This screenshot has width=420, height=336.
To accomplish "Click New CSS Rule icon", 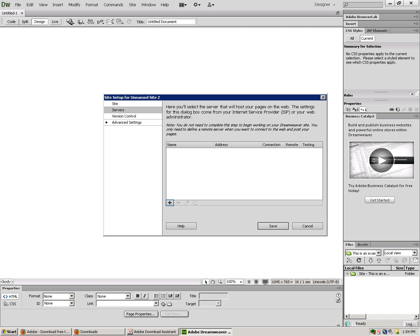I will pos(398,110).
